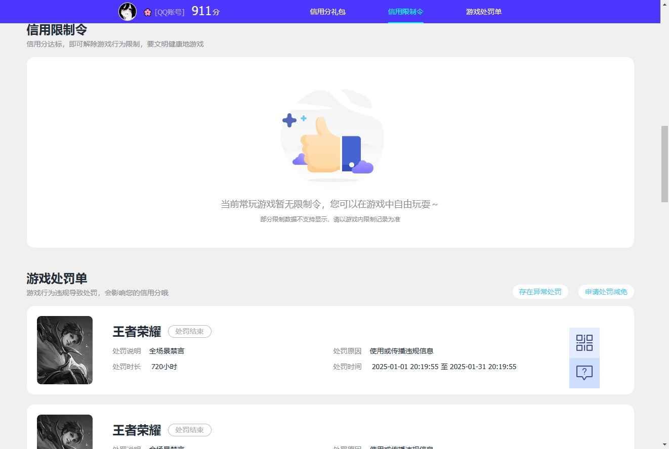Click the scrollbar down arrow
Image resolution: width=669 pixels, height=449 pixels.
[x=665, y=445]
